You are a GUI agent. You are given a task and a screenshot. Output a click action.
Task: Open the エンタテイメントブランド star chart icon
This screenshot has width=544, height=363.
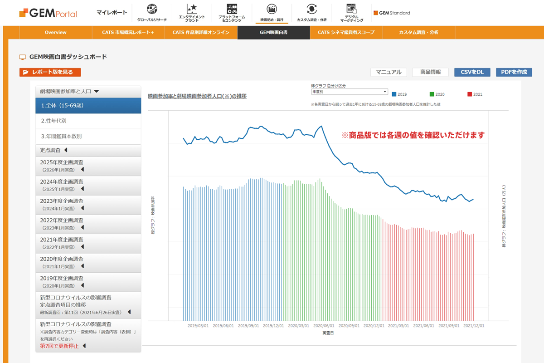pyautogui.click(x=192, y=10)
